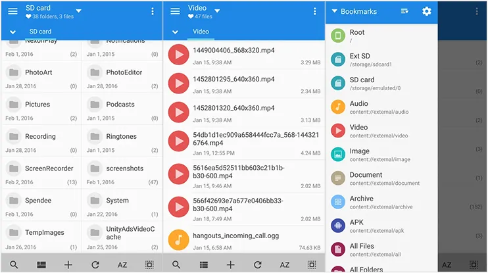Search in SD card panel
Screen dimensions: 488x273
tap(14, 265)
